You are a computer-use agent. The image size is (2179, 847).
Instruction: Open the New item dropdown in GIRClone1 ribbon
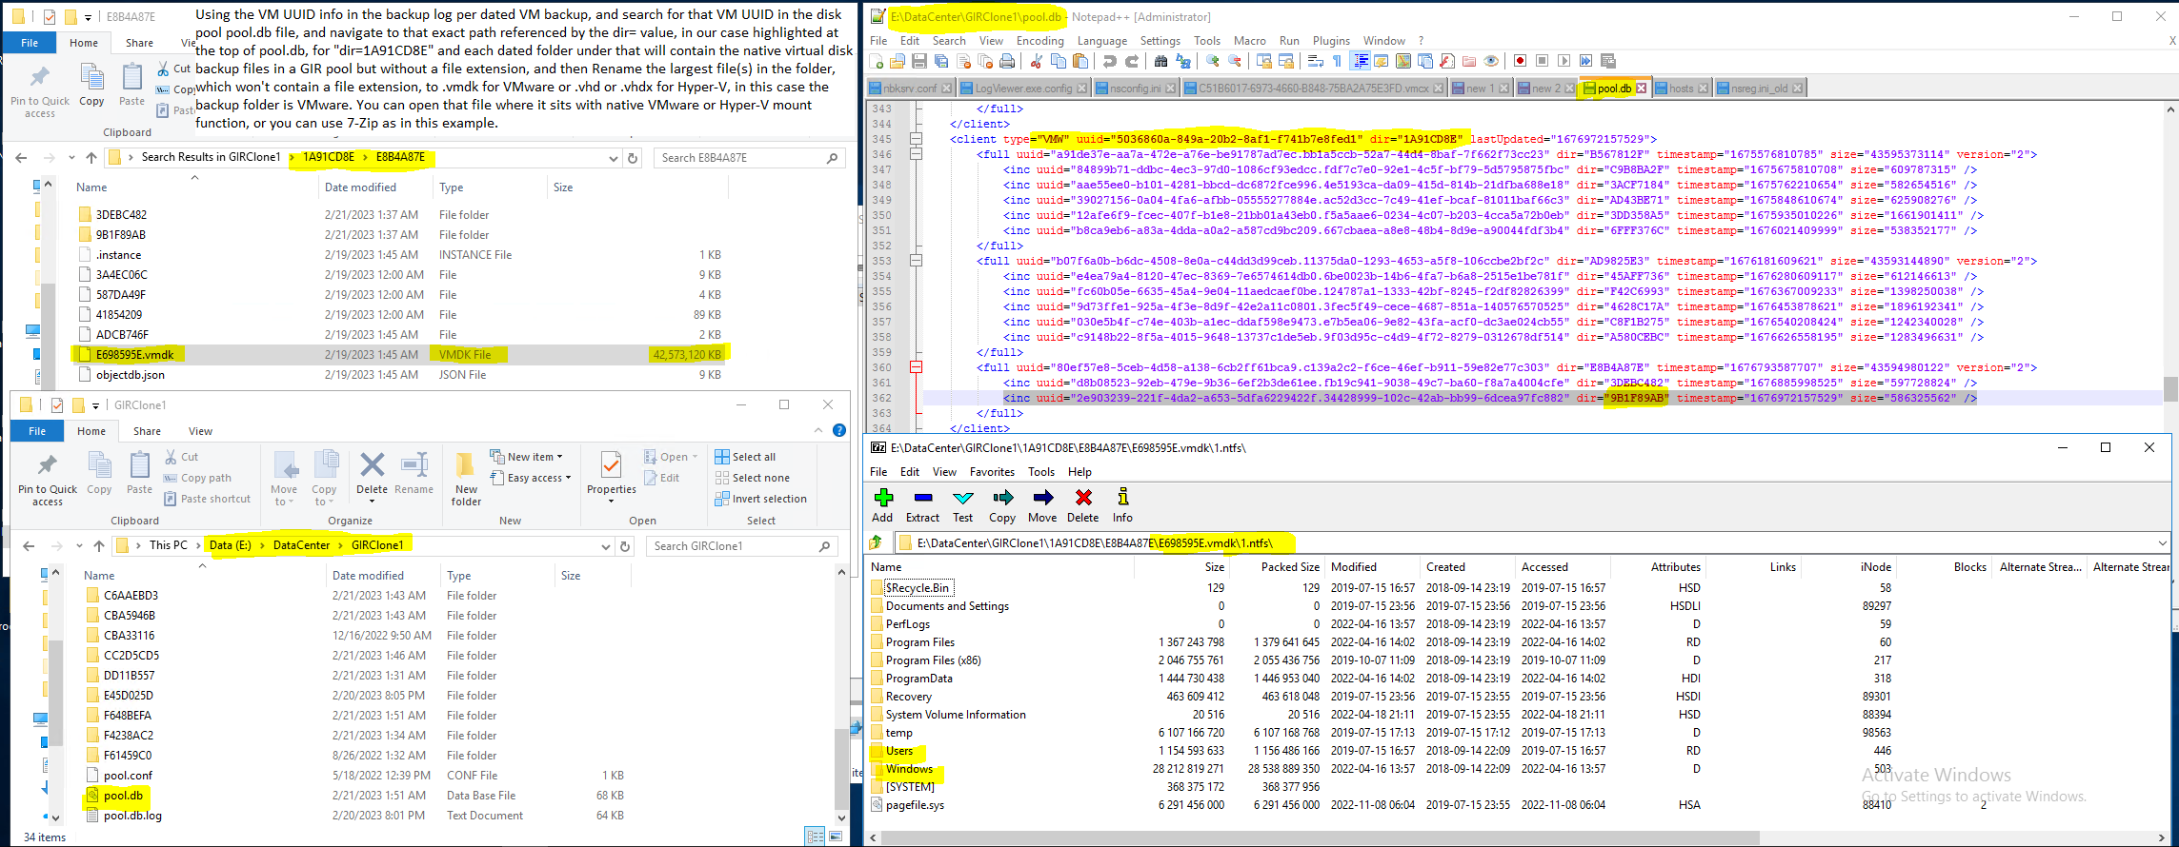527,457
